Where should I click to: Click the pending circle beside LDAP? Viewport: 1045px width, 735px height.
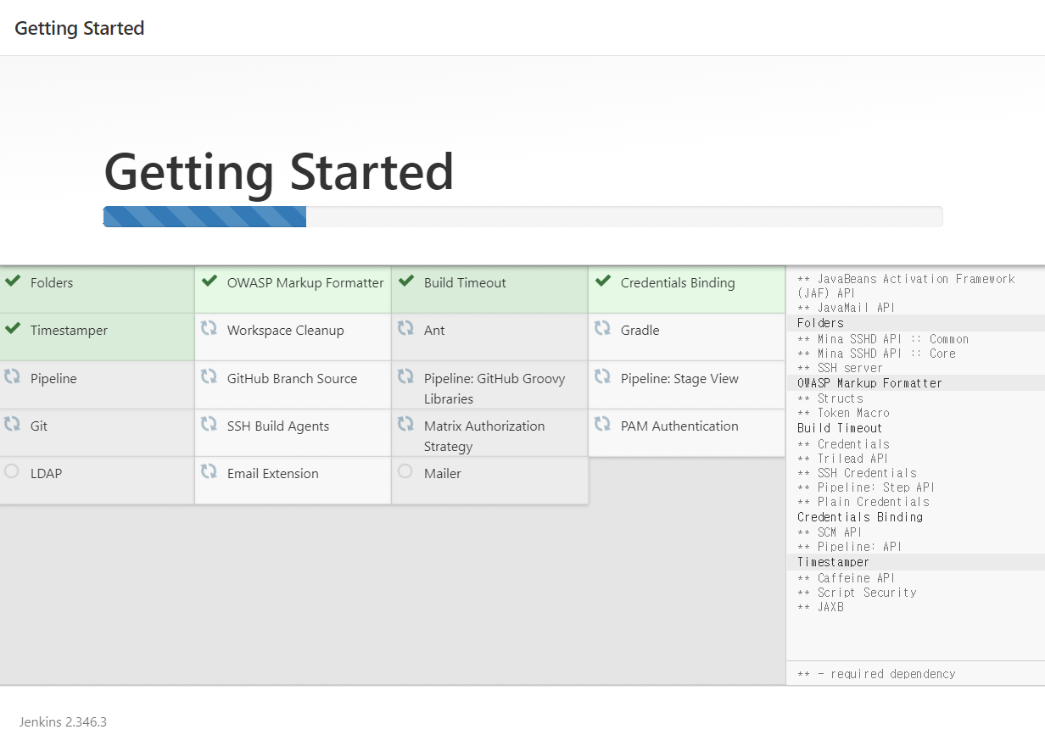click(x=12, y=471)
